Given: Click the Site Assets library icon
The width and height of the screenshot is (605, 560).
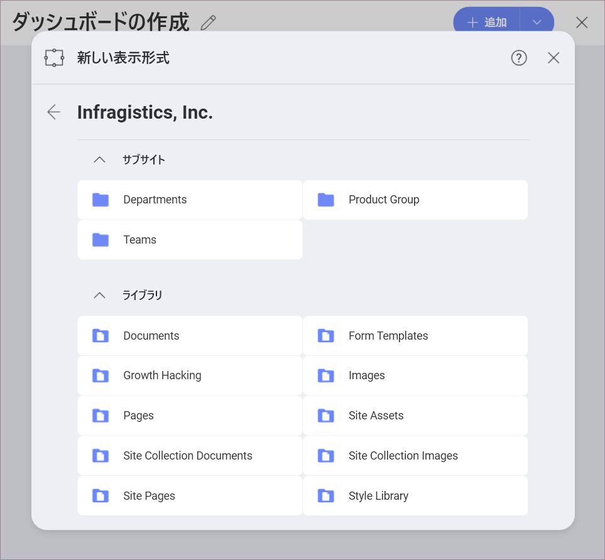Looking at the screenshot, I should [x=325, y=416].
